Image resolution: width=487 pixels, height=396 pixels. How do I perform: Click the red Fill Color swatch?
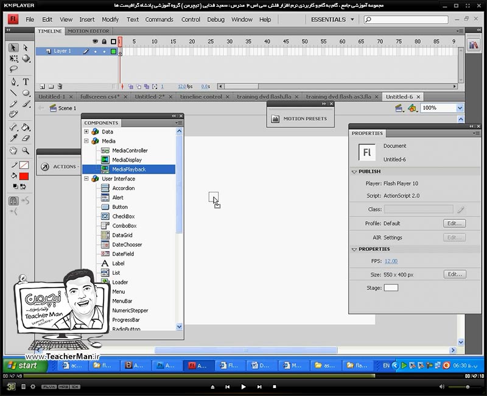coord(24,176)
